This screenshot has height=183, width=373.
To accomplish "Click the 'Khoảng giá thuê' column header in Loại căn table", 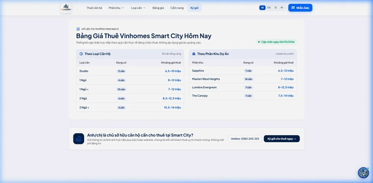I will (171, 62).
